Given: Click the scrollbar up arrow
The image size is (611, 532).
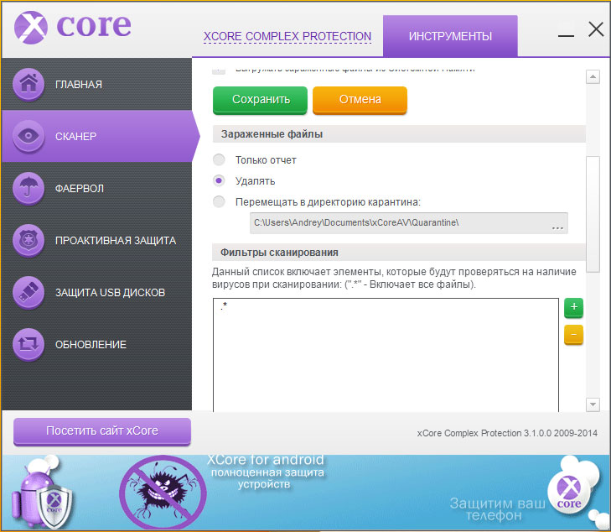Looking at the screenshot, I should tap(593, 76).
